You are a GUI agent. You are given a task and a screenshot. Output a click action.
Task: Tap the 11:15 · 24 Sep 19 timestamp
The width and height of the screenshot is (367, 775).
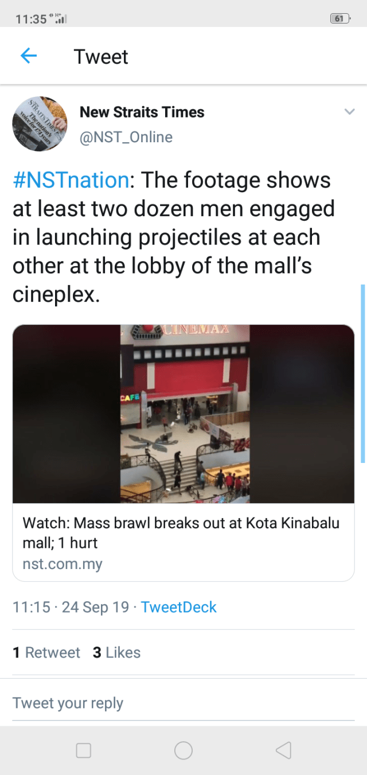click(x=71, y=607)
